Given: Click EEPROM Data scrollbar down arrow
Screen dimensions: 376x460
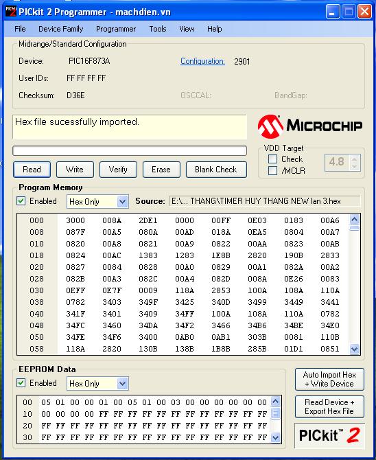Looking at the screenshot, I should coord(275,438).
